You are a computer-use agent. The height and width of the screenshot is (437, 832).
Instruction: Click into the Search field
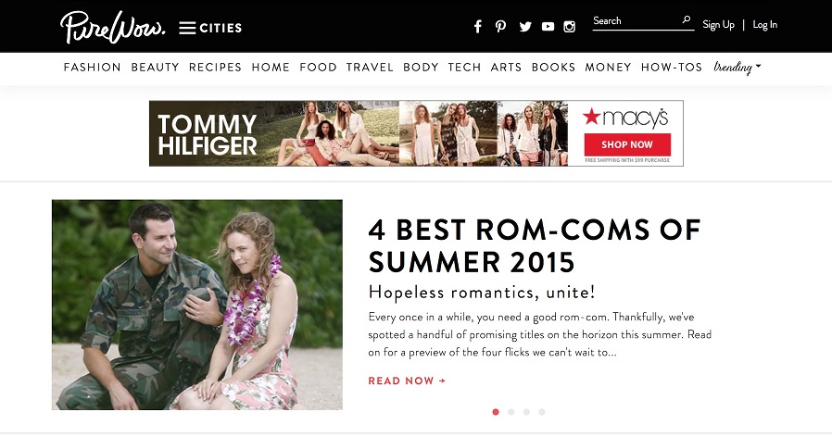pyautogui.click(x=637, y=20)
